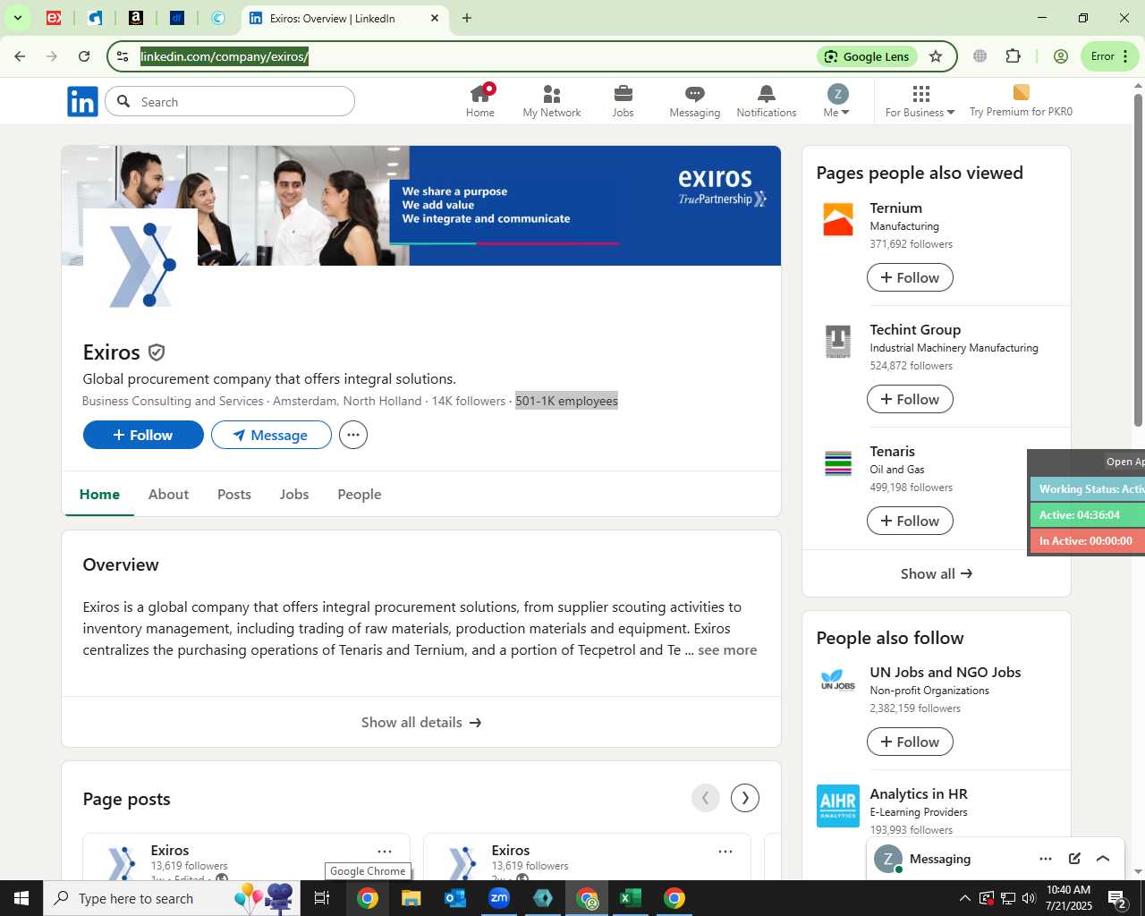
Task: Open Google Lens button
Action: (867, 56)
